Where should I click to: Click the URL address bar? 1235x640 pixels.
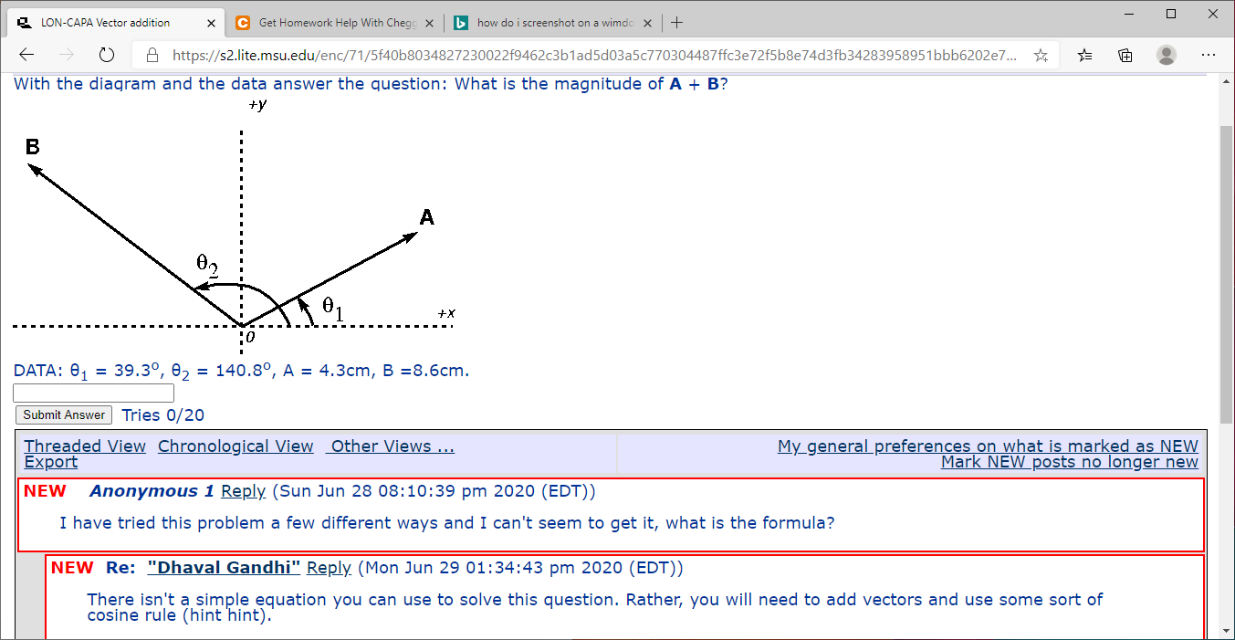(593, 55)
